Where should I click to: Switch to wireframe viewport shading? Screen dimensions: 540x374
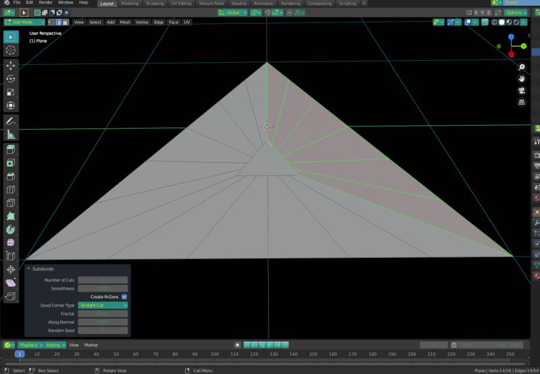click(495, 22)
